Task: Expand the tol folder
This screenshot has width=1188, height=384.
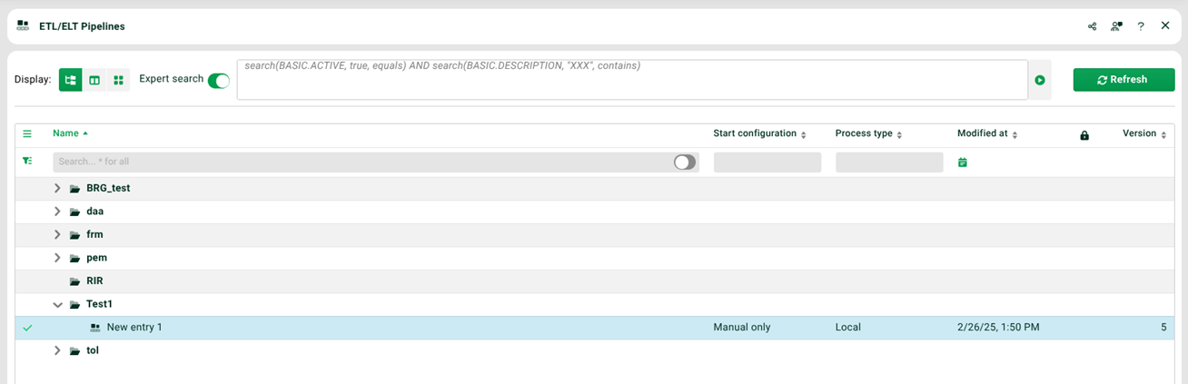Action: (x=57, y=350)
